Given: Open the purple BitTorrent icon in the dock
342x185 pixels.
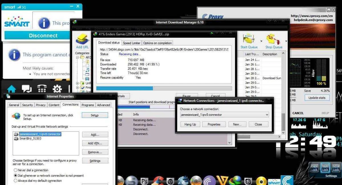Looking at the screenshot, I should [209, 181].
